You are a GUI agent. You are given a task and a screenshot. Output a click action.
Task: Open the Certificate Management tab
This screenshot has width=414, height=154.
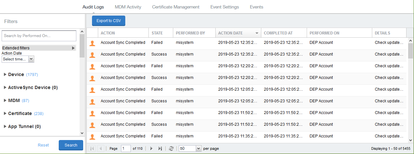(x=176, y=7)
